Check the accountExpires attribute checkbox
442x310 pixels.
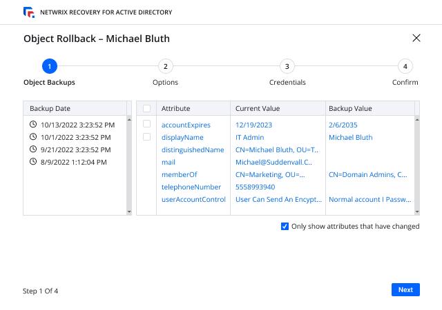(146, 125)
